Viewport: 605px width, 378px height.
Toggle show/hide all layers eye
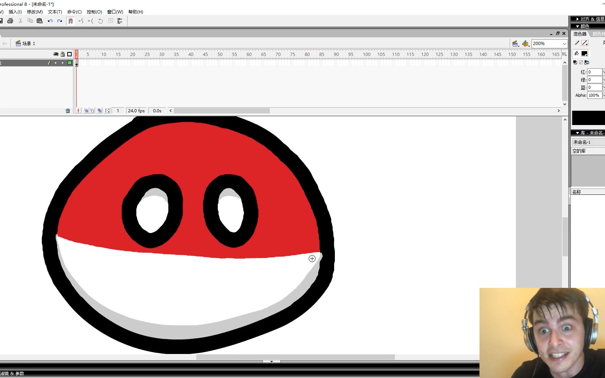point(56,54)
